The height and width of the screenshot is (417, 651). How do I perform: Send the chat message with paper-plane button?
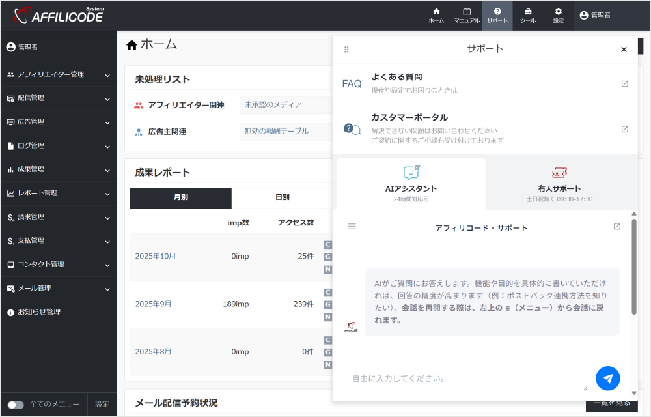coord(607,378)
